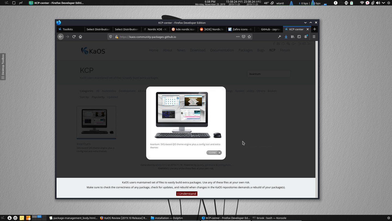Open Wi-Fi network tray icon

click(362, 3)
